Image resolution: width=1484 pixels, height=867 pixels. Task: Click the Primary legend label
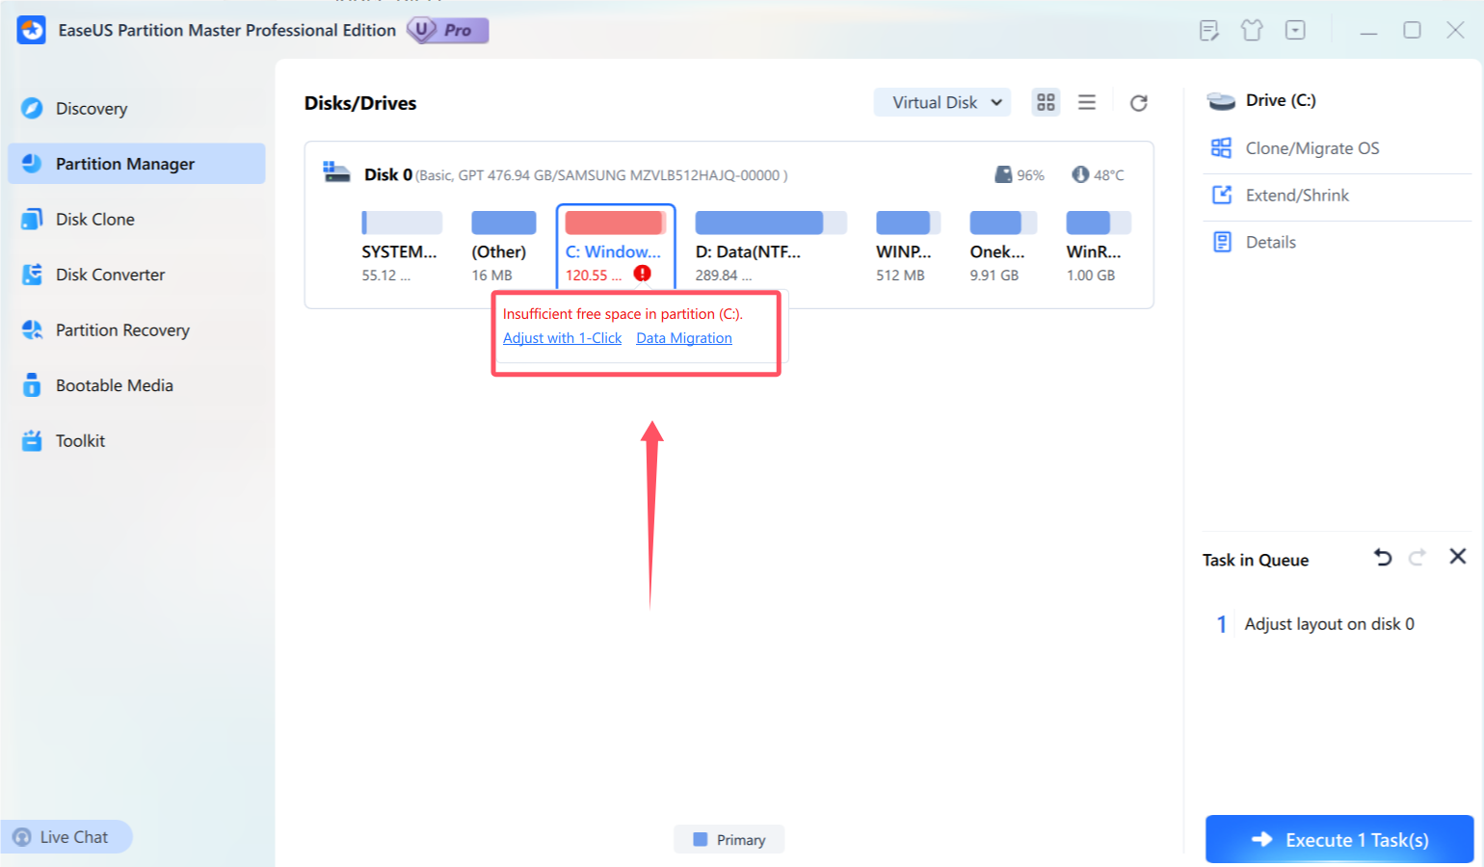(x=740, y=840)
